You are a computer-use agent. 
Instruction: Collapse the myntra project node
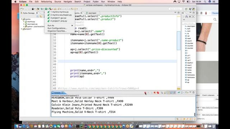22,19
